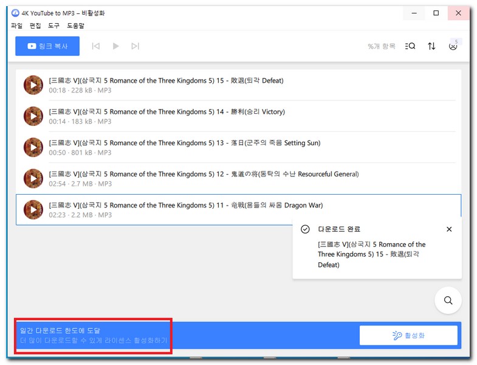
Task: Click the 개 항목 item count label
Action: click(x=382, y=46)
